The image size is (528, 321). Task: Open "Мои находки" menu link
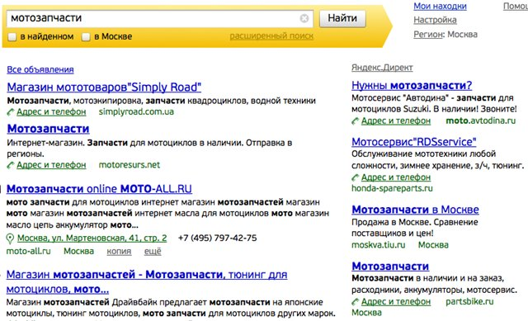point(440,6)
